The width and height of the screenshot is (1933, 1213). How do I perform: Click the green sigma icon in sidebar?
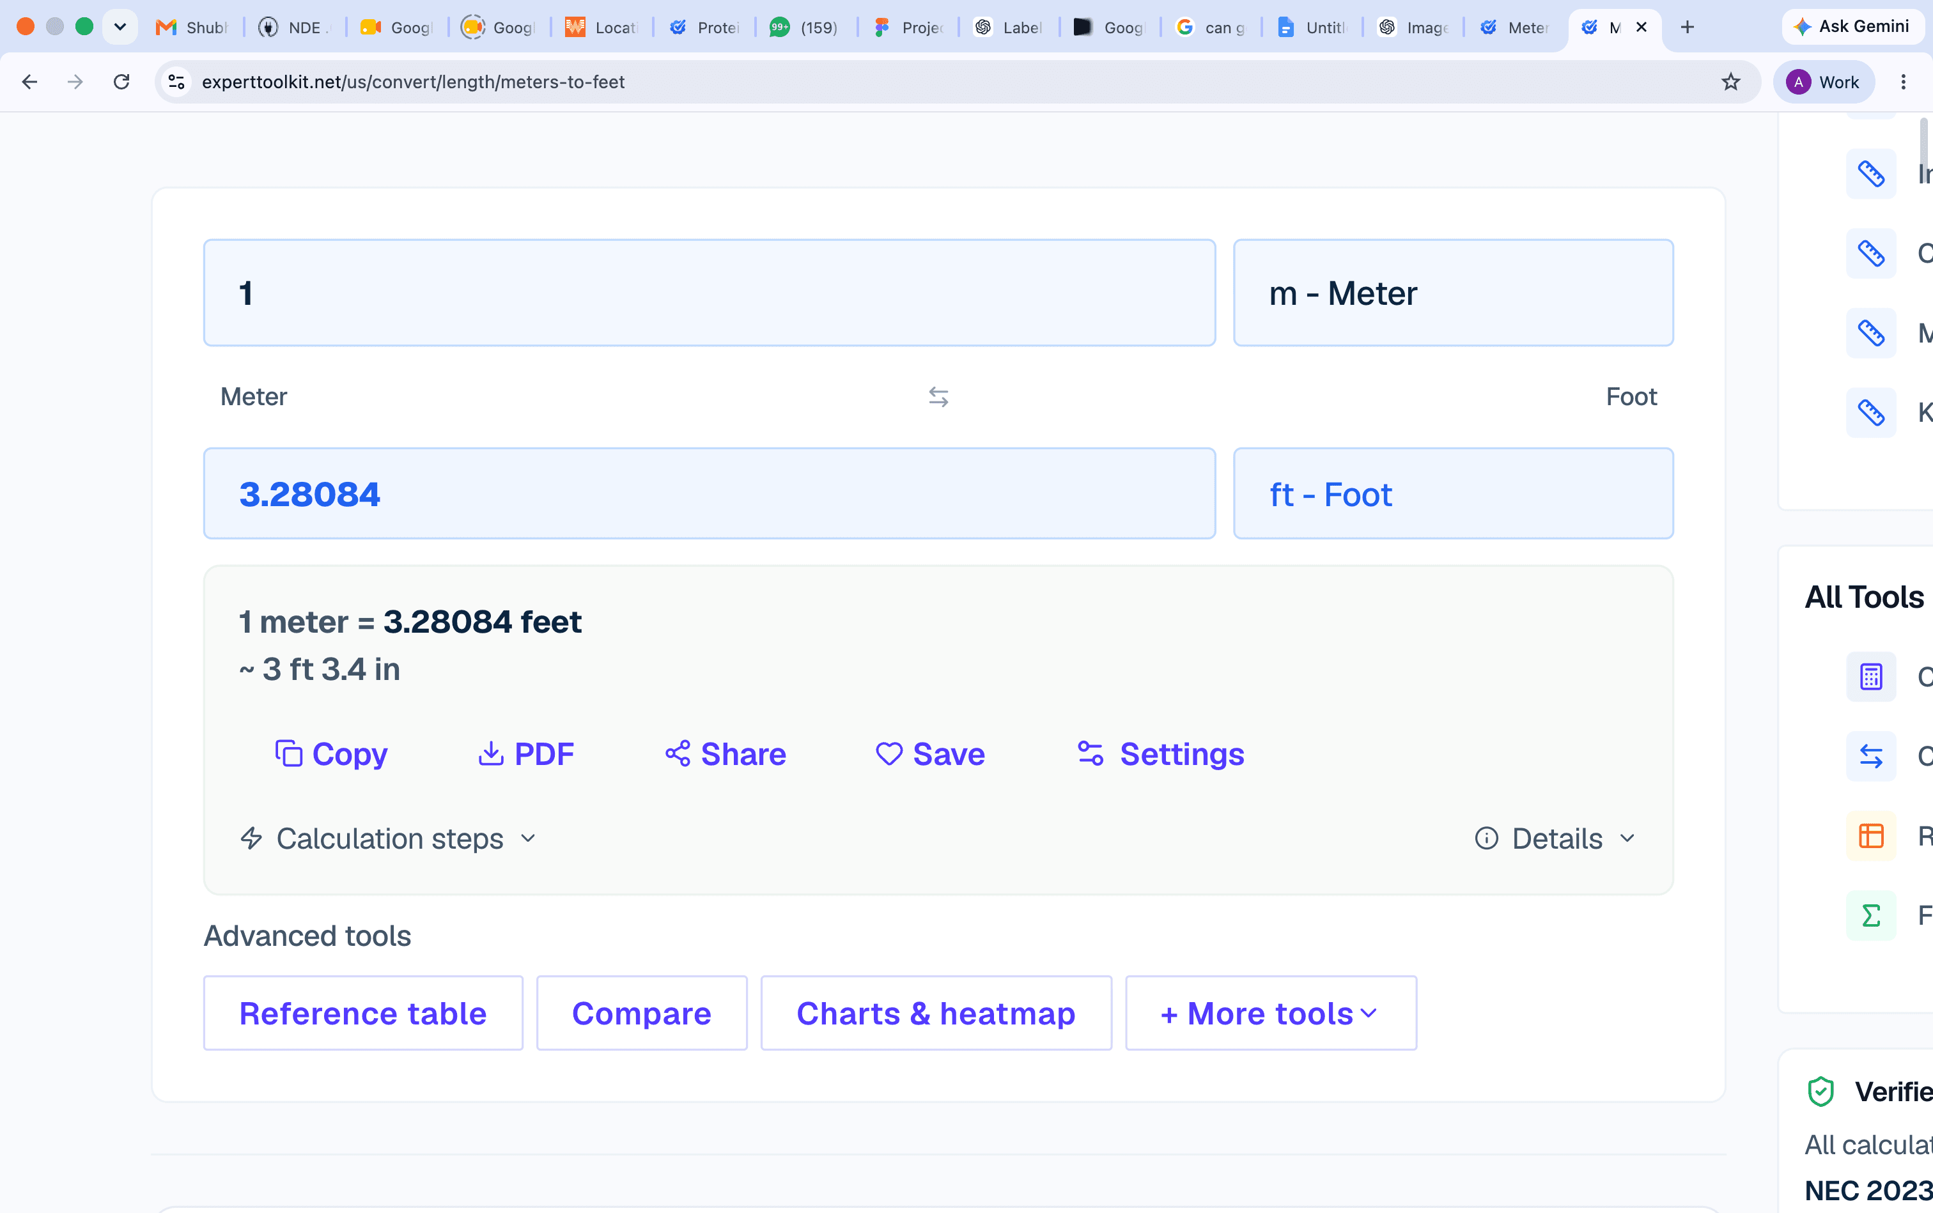1870,915
